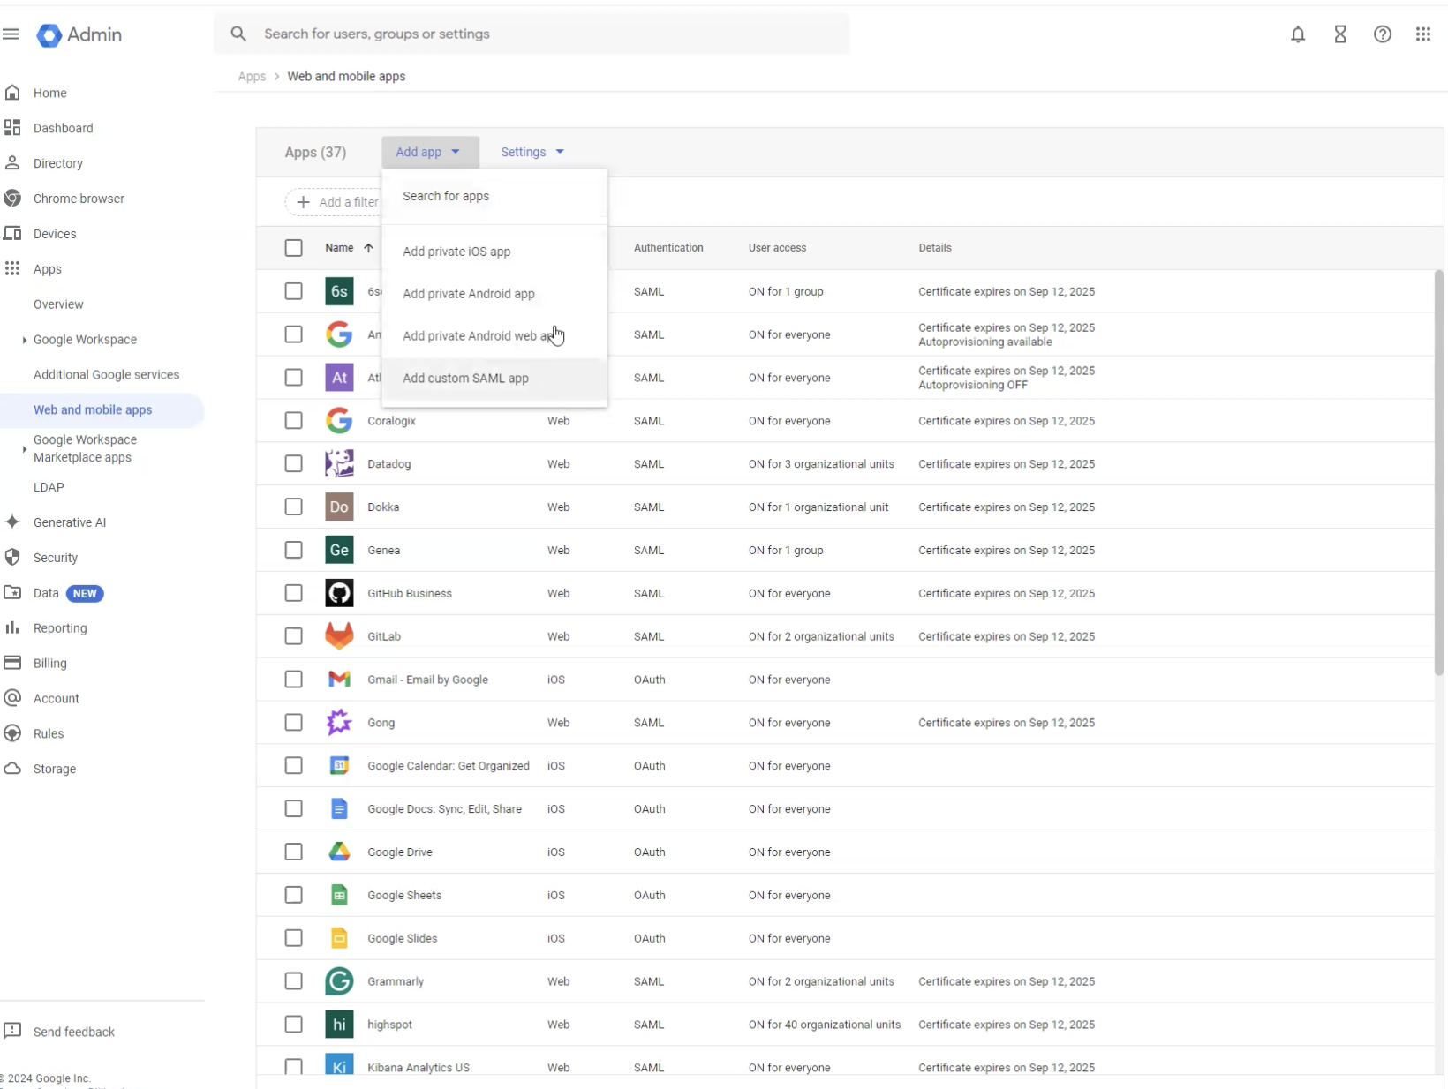Expand Google Workspace tree arrow
The image size is (1448, 1089).
(x=24, y=340)
